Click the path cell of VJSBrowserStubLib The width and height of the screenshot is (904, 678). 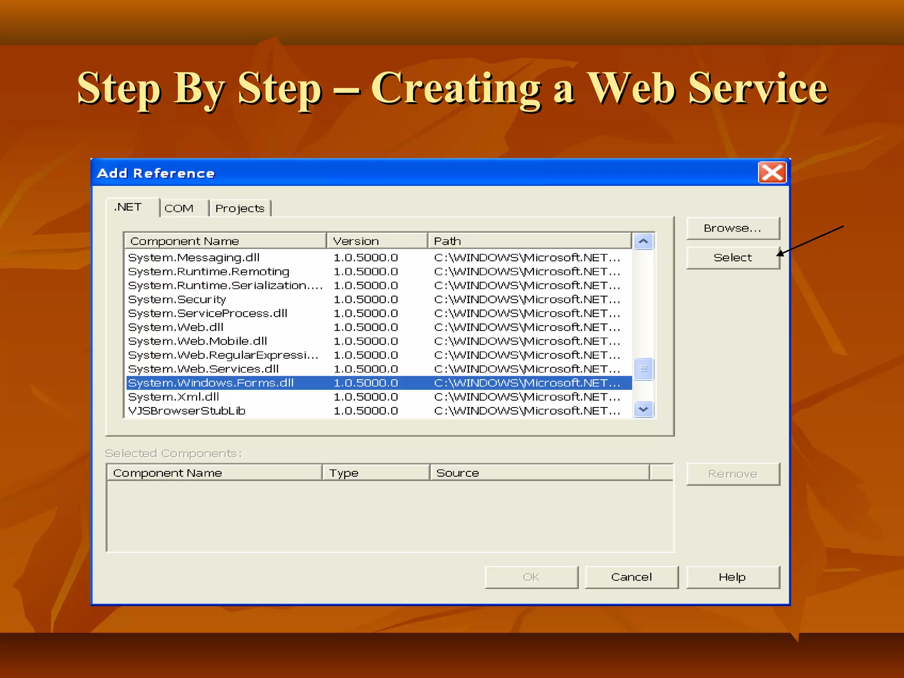pyautogui.click(x=527, y=411)
